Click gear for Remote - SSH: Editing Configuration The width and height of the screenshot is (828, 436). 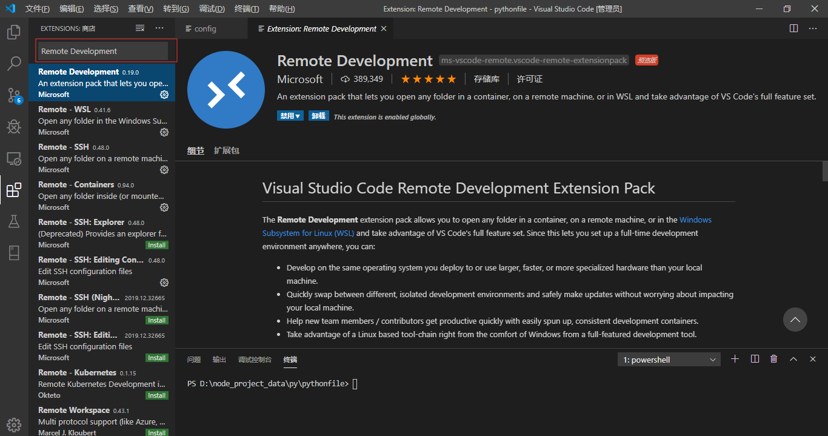coord(164,283)
